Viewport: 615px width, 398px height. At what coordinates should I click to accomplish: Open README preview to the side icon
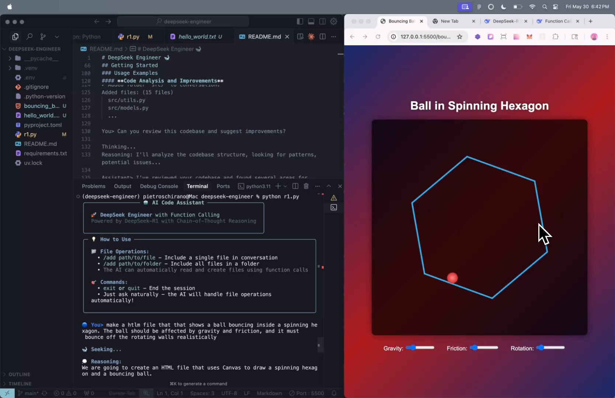click(300, 36)
